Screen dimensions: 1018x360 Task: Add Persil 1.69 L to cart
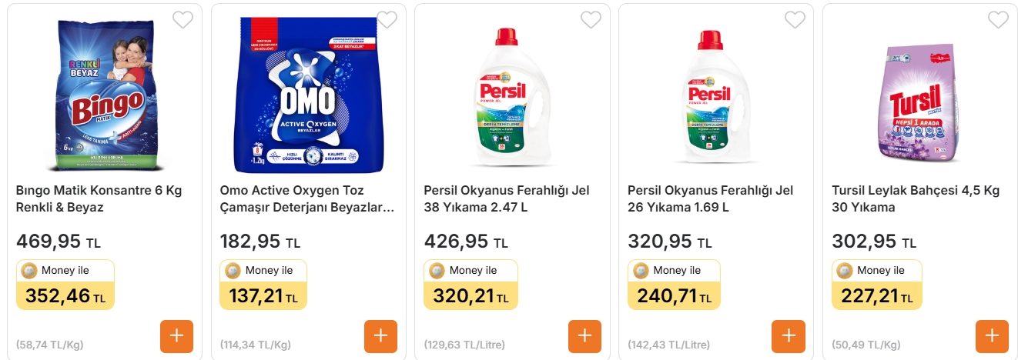tap(789, 336)
